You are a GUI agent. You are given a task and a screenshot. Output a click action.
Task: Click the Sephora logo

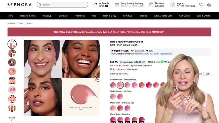[20, 4]
